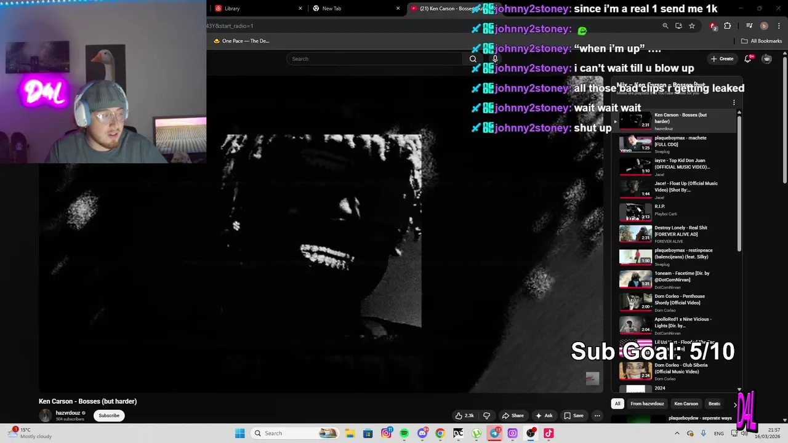Open the All Bookmarks folder
Screen dimensions: 788x443
point(762,41)
